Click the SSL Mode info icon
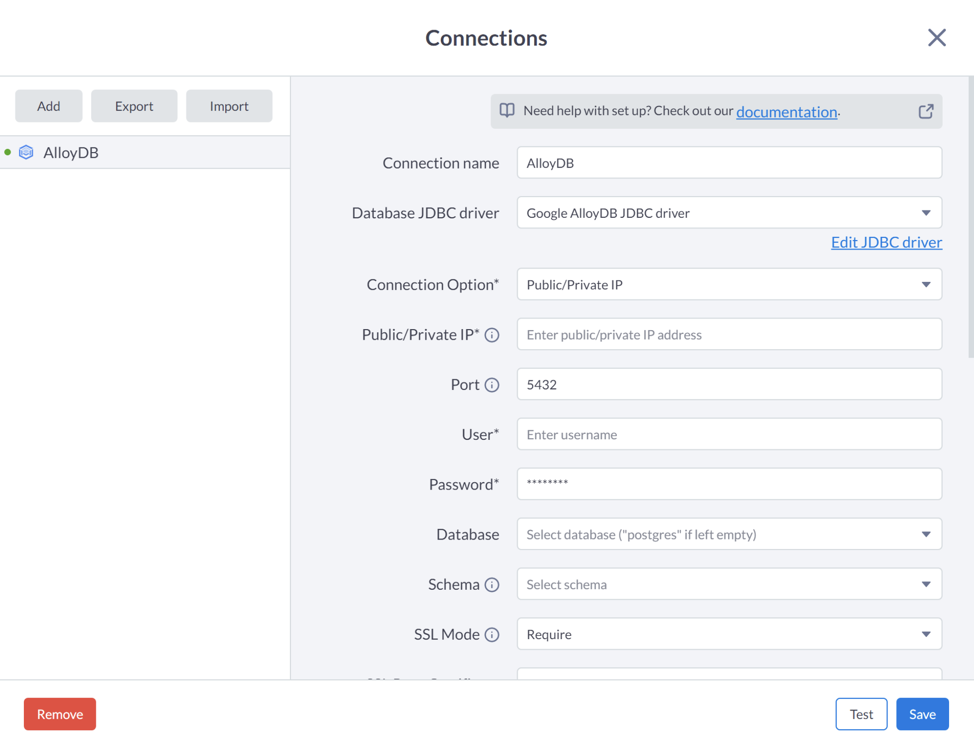Viewport: 974px width, 744px height. point(492,634)
